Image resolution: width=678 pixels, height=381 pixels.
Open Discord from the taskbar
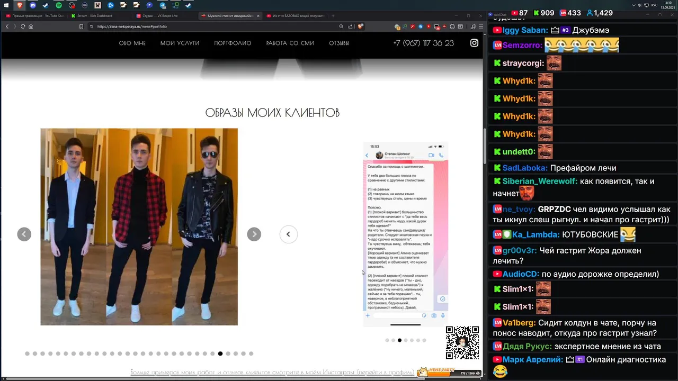[32, 5]
